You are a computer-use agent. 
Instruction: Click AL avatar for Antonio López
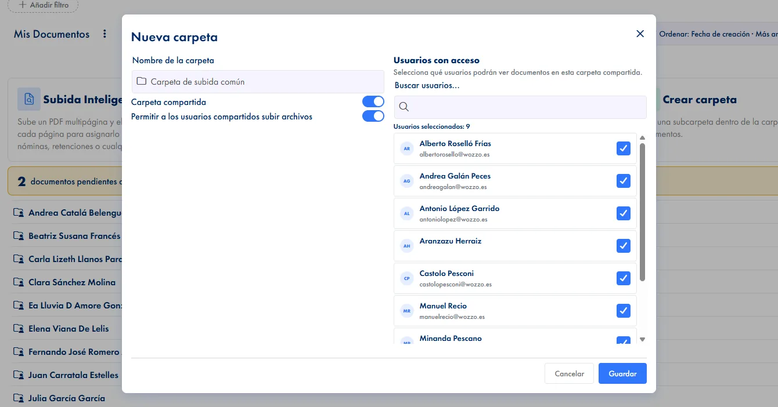point(406,213)
